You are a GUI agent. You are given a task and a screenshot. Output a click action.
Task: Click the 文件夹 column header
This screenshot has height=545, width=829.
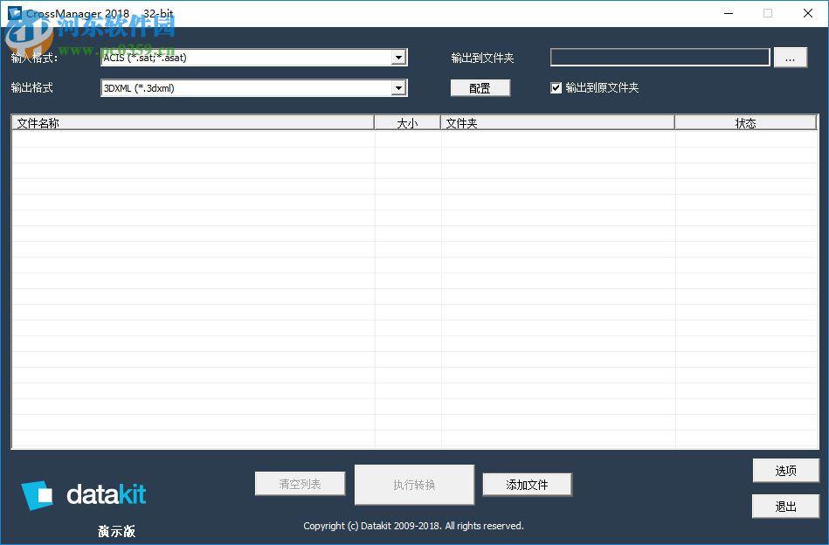pos(461,122)
